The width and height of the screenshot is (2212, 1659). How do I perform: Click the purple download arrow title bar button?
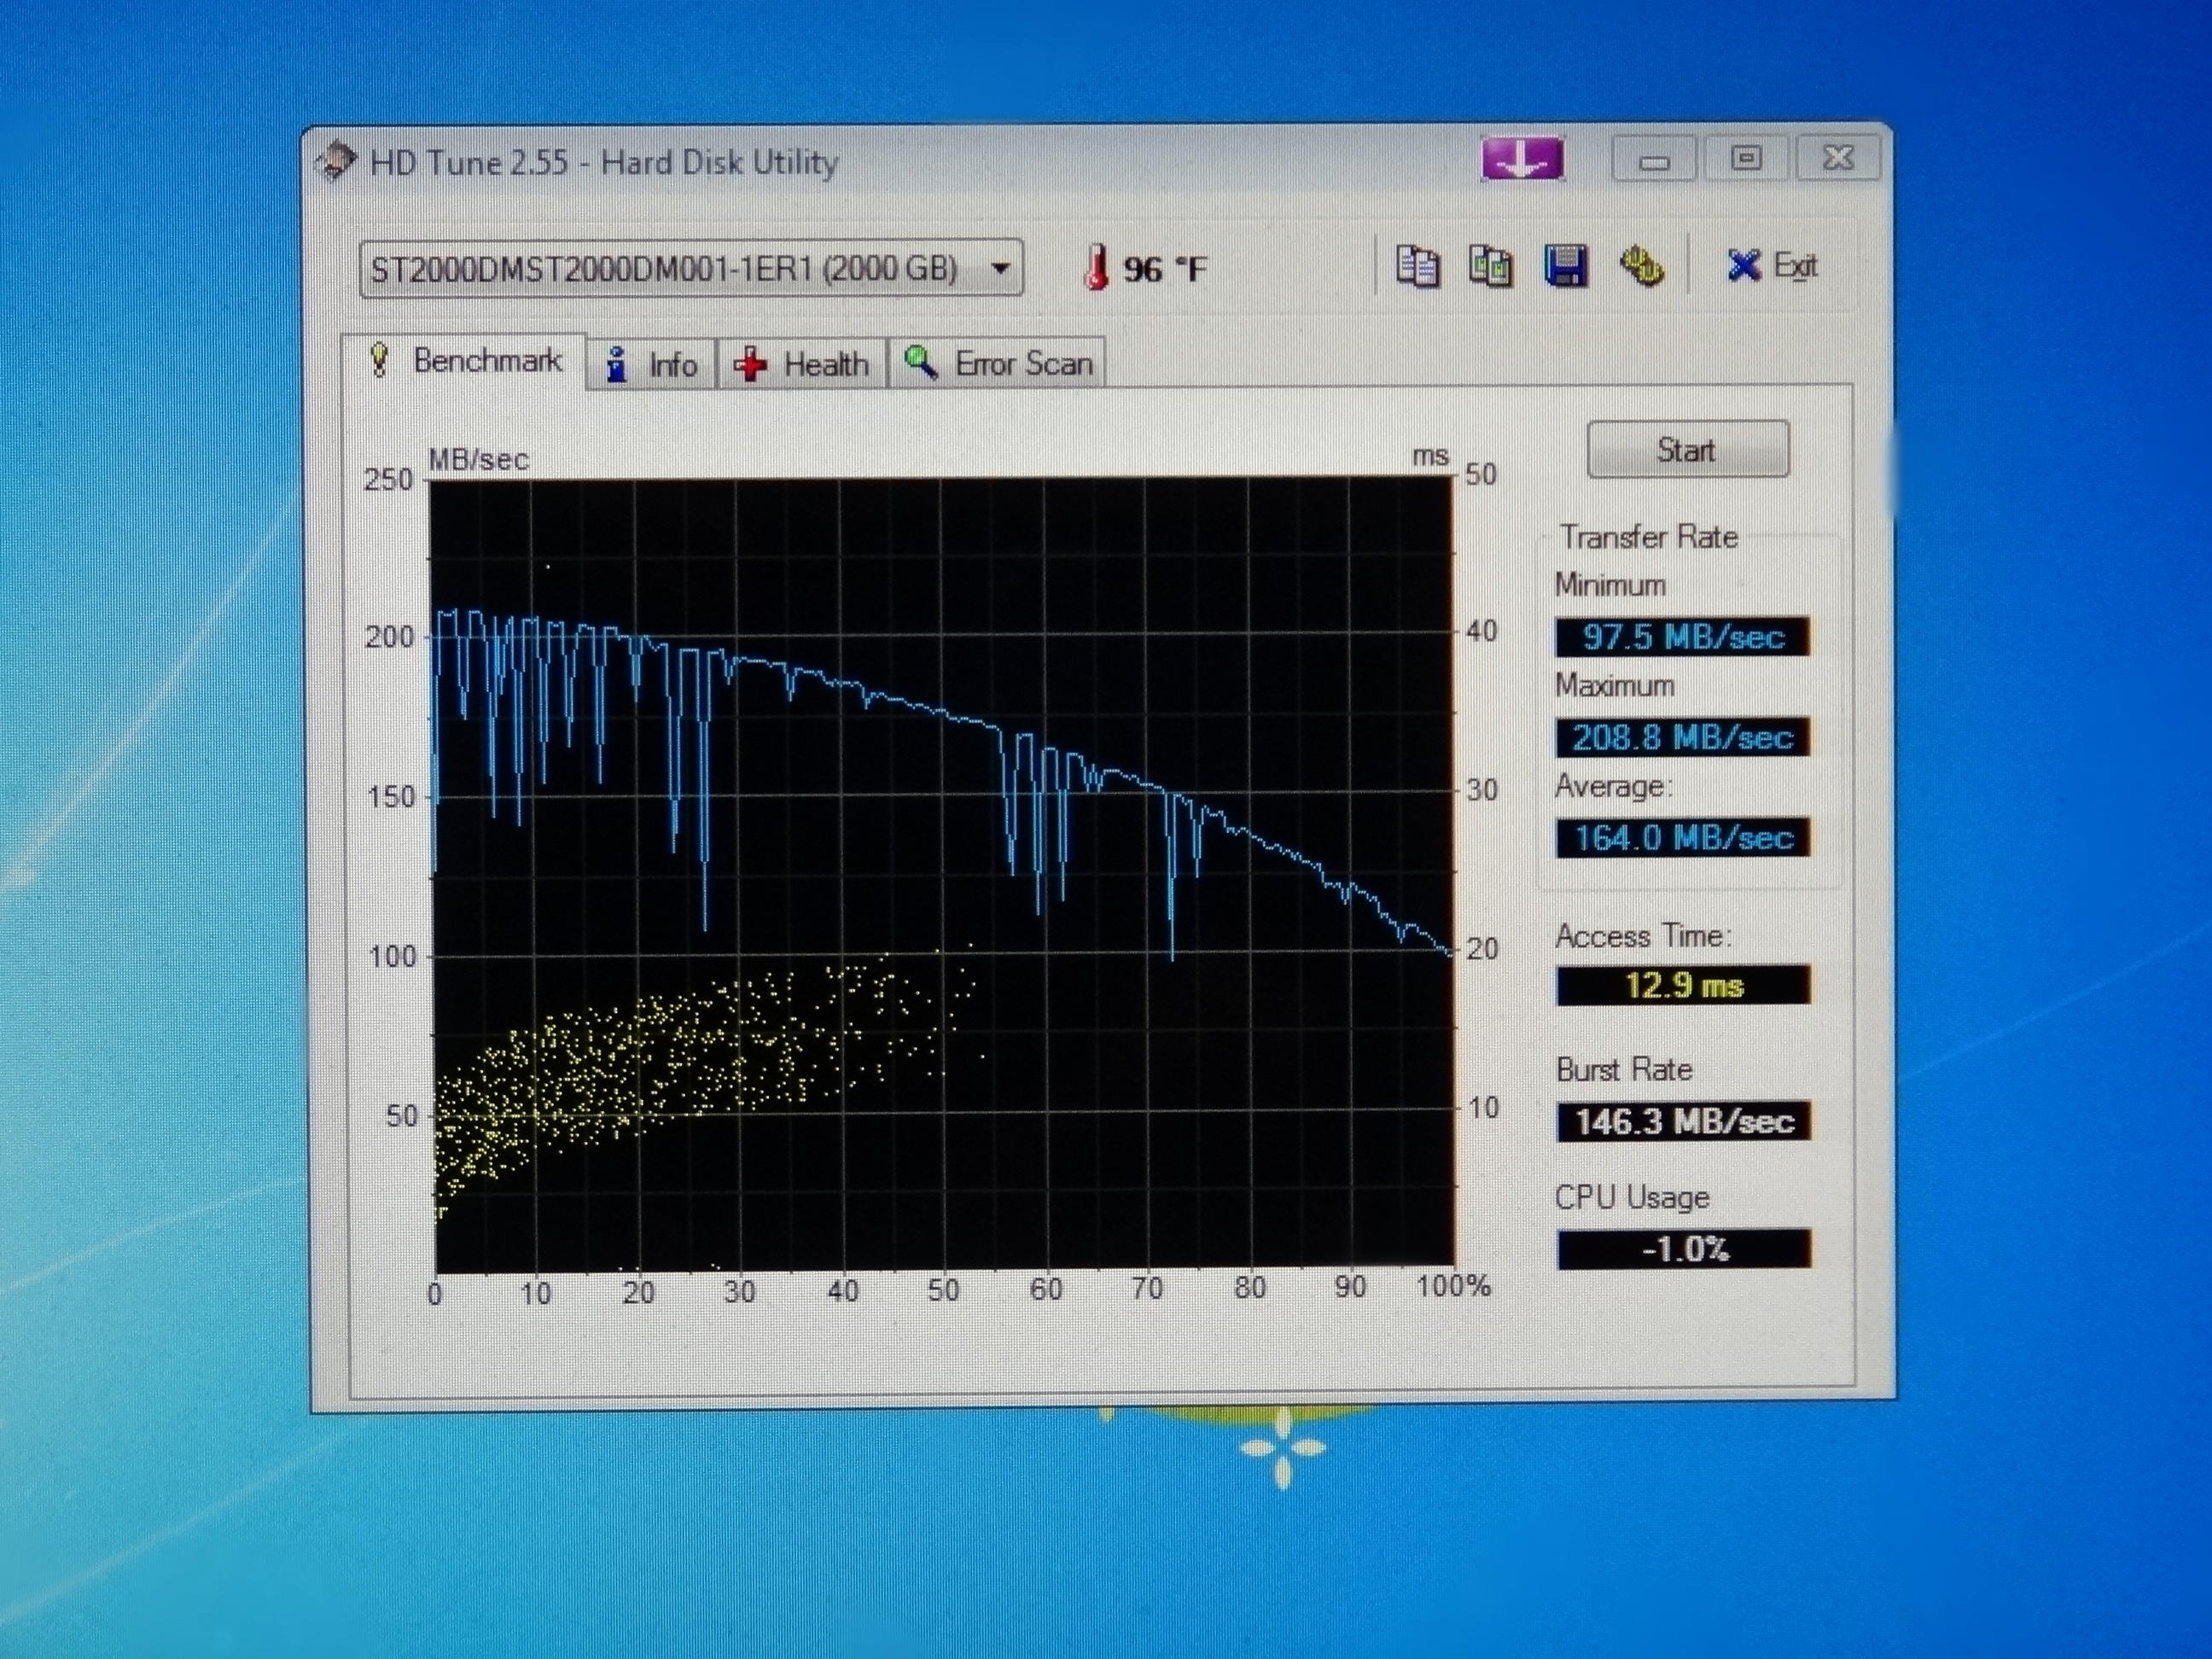1521,159
